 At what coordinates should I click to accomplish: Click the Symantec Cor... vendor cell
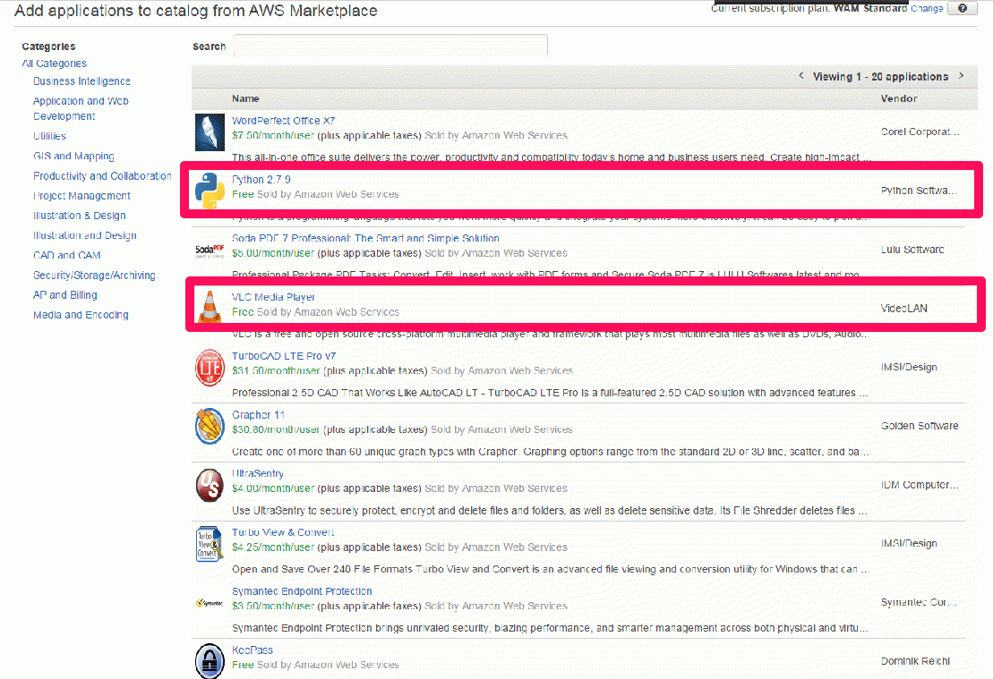(x=919, y=602)
